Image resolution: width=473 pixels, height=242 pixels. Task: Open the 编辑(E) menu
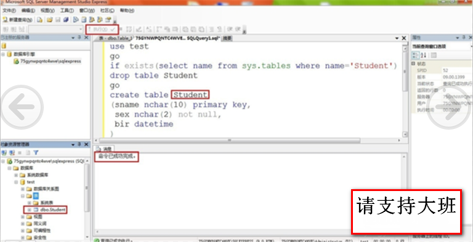tap(28, 10)
